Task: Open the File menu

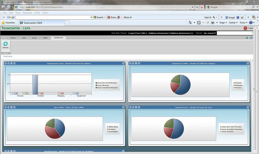Action: (x=5, y=13)
